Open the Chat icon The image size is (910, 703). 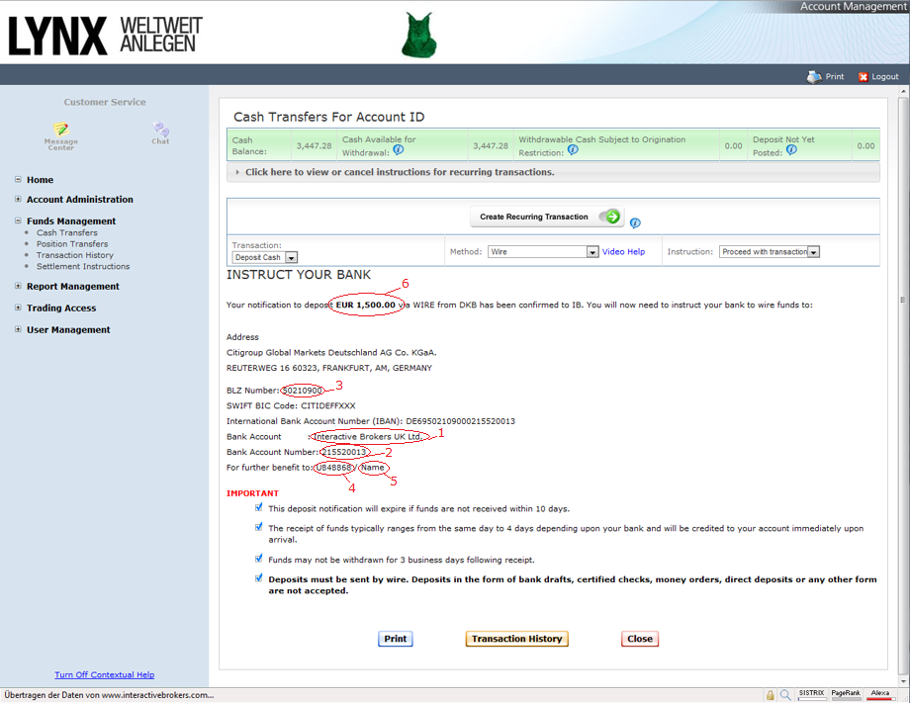[x=161, y=129]
